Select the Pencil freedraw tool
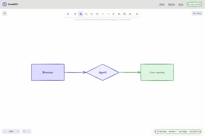The width and height of the screenshot is (205, 136). [114, 14]
